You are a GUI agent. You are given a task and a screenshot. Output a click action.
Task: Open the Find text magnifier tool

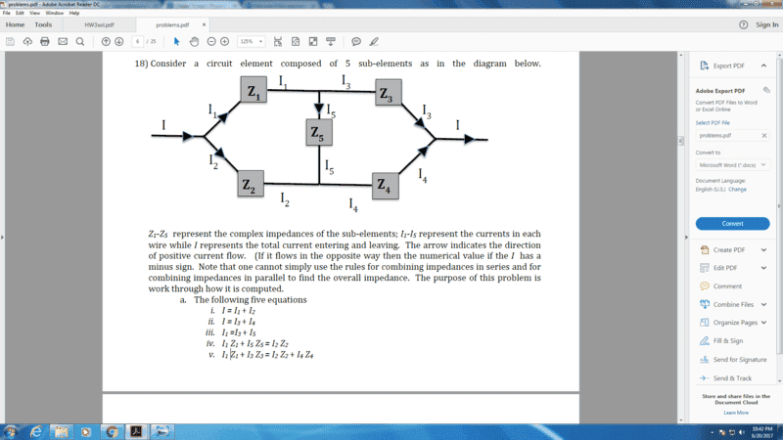[x=79, y=41]
